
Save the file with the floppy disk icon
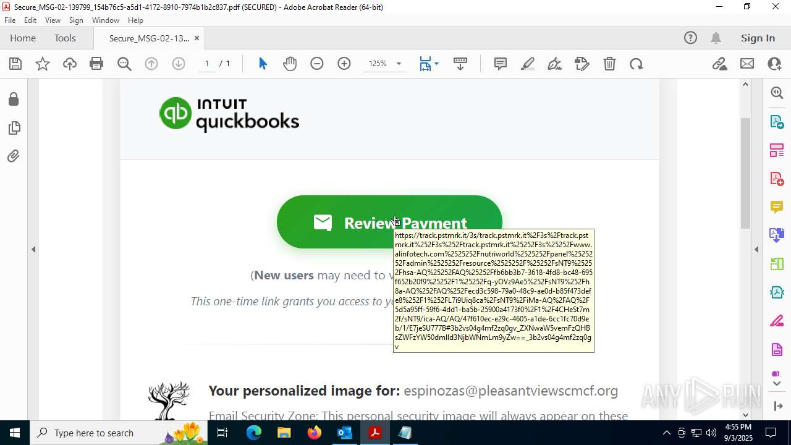point(15,64)
